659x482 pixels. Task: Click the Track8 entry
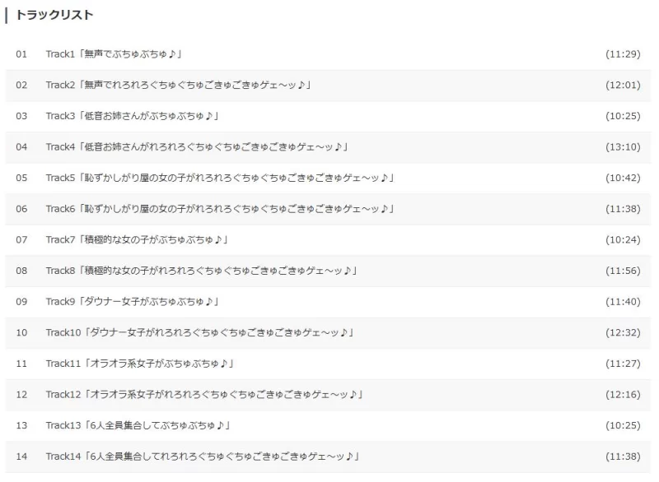coord(328,271)
